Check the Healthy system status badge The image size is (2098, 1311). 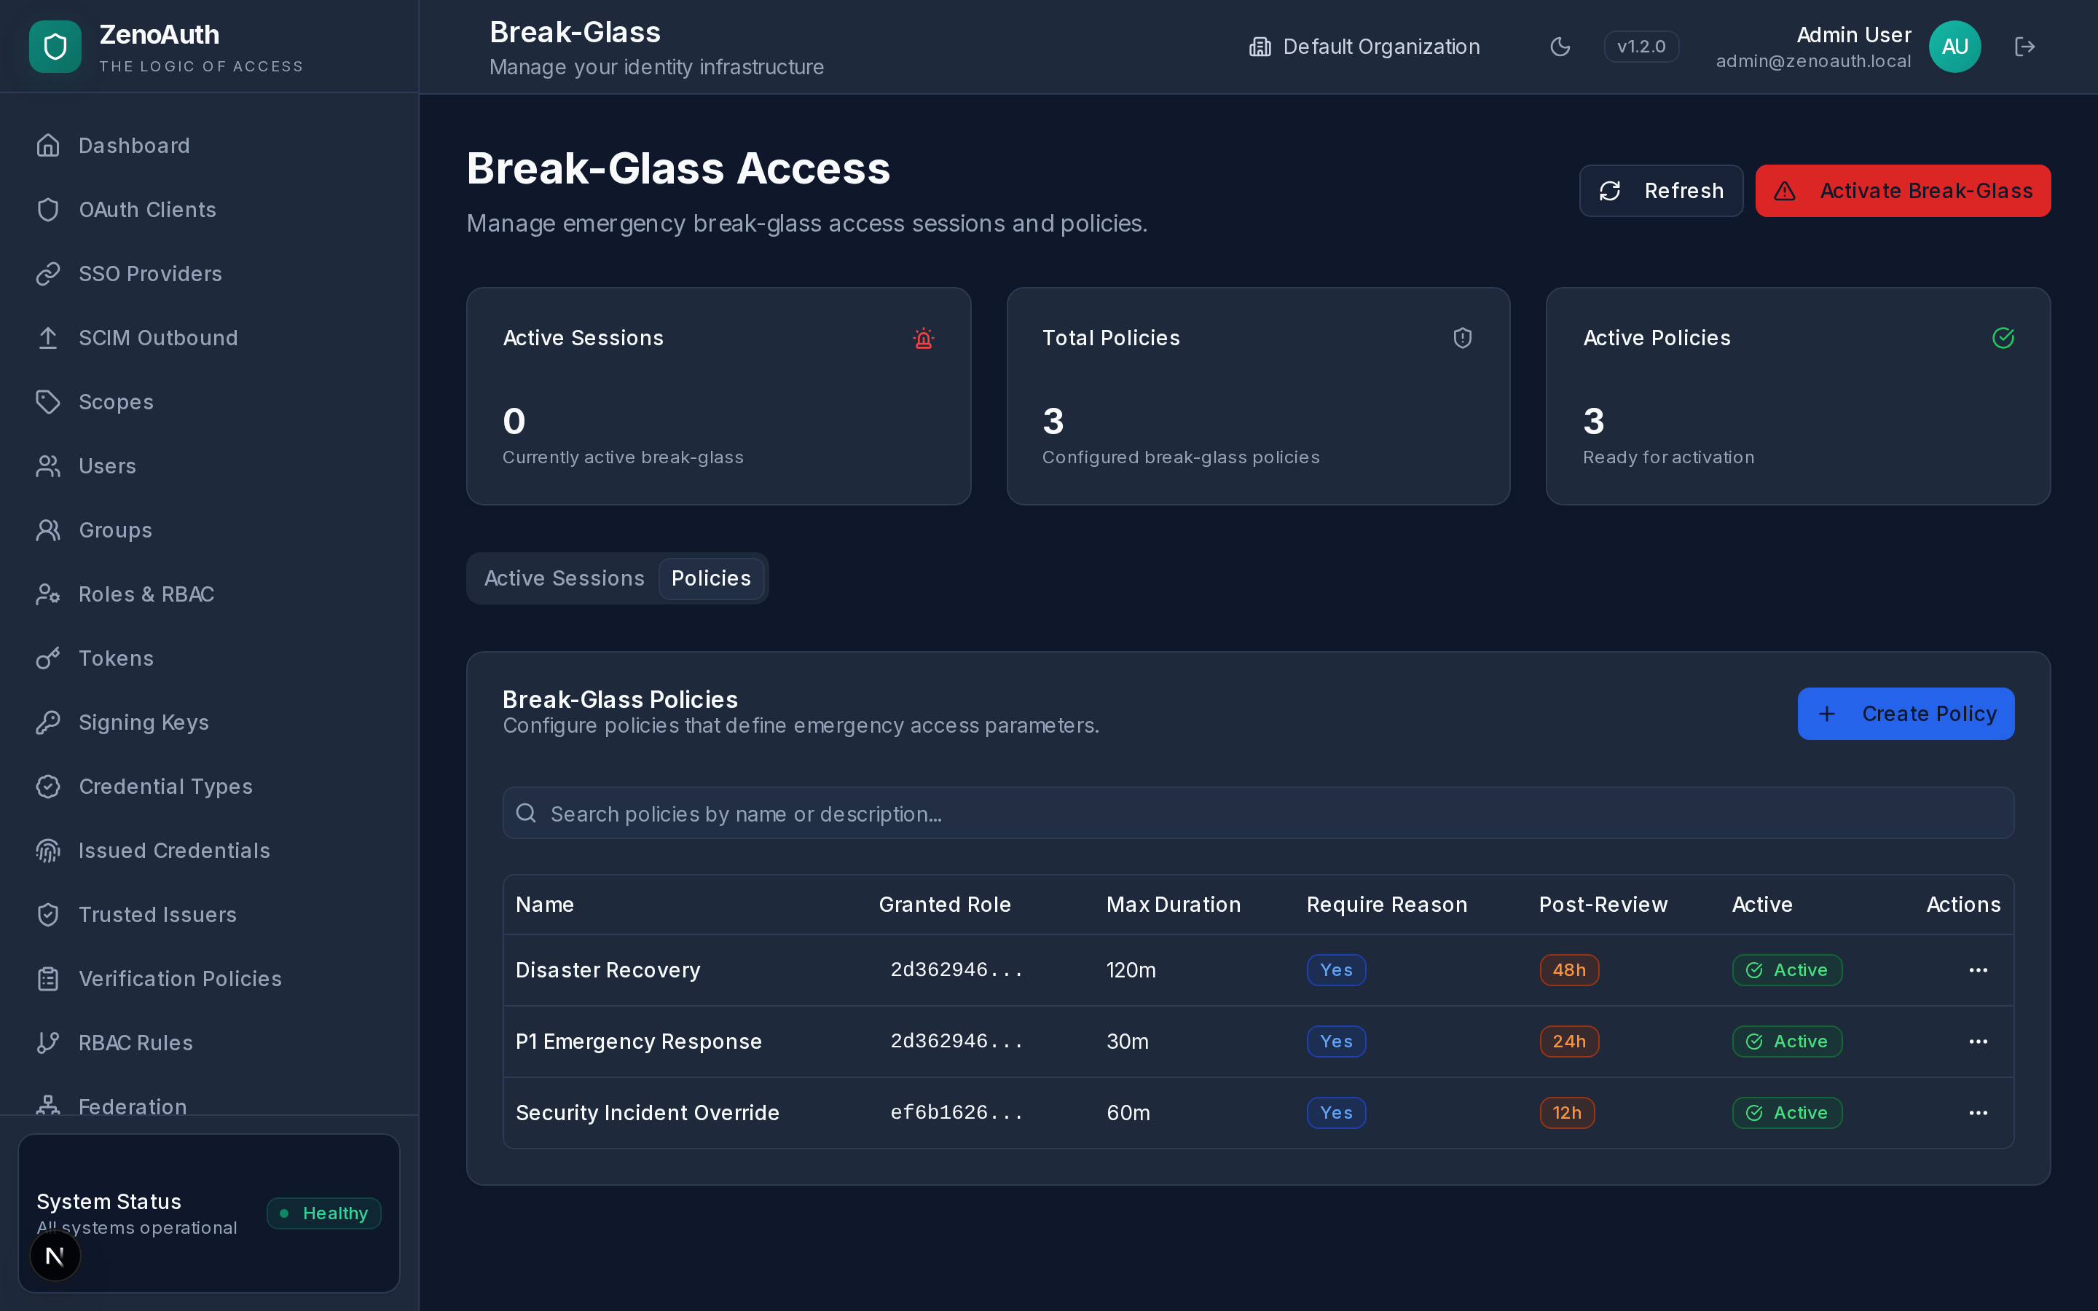point(323,1213)
